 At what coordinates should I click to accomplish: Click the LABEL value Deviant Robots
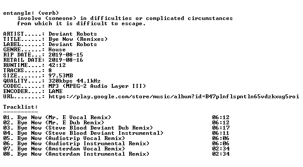[73, 44]
